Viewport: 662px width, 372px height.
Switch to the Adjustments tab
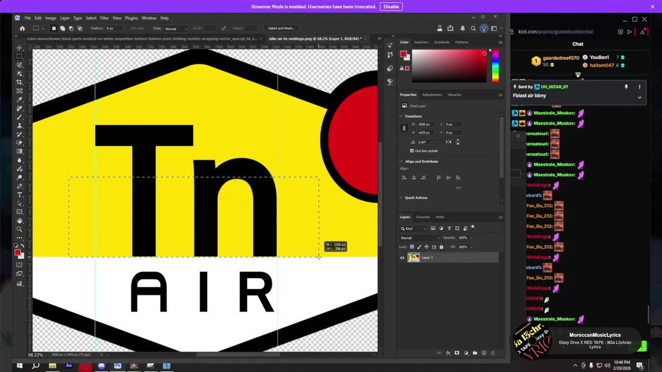[x=432, y=95]
